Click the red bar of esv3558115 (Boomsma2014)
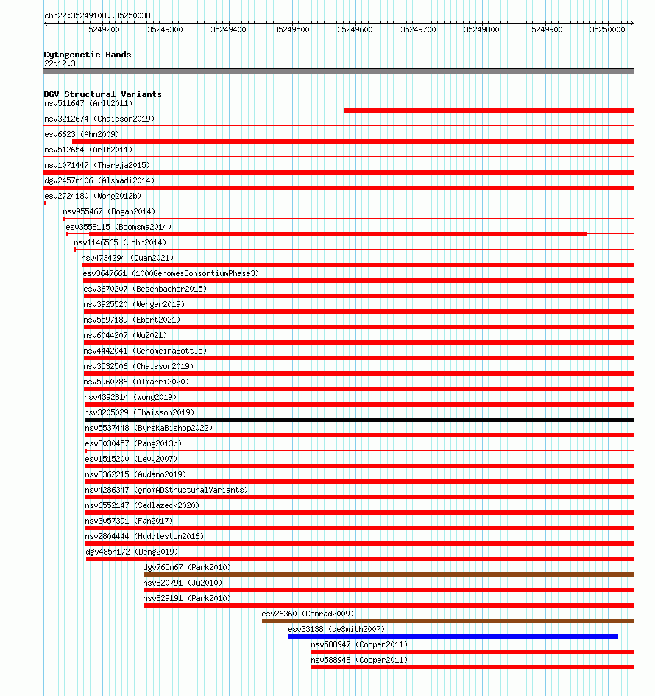 point(338,234)
